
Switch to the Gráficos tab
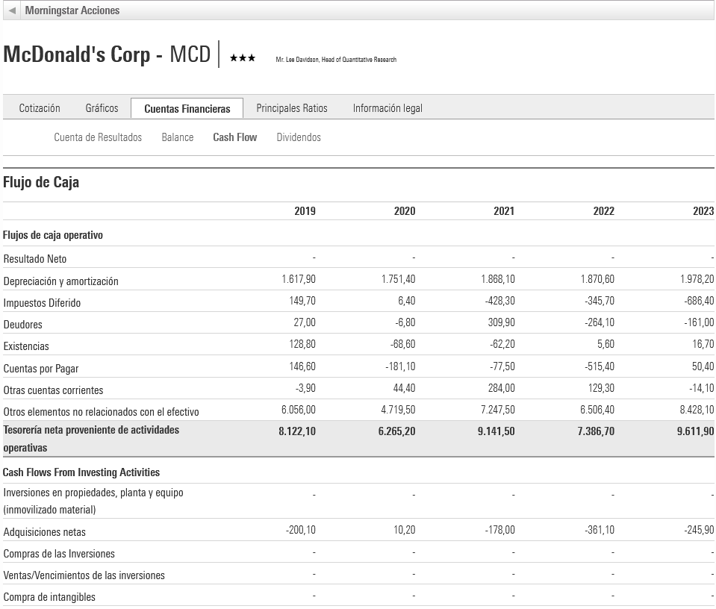click(x=102, y=108)
